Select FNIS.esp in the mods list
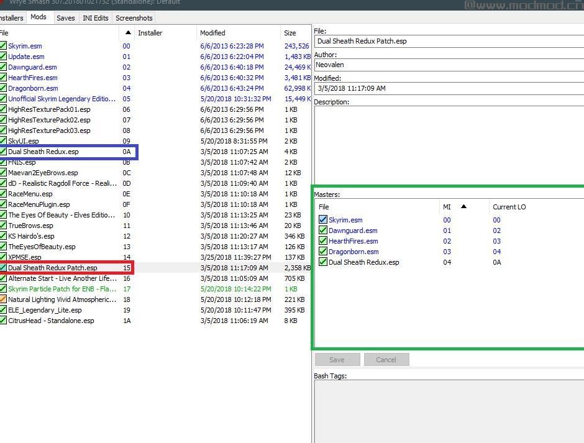The image size is (584, 443). 155,162
